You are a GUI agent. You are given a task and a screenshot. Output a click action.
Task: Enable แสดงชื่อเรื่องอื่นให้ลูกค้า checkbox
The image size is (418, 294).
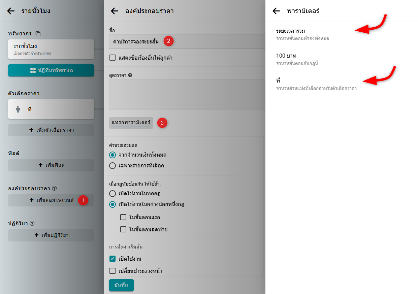point(113,58)
